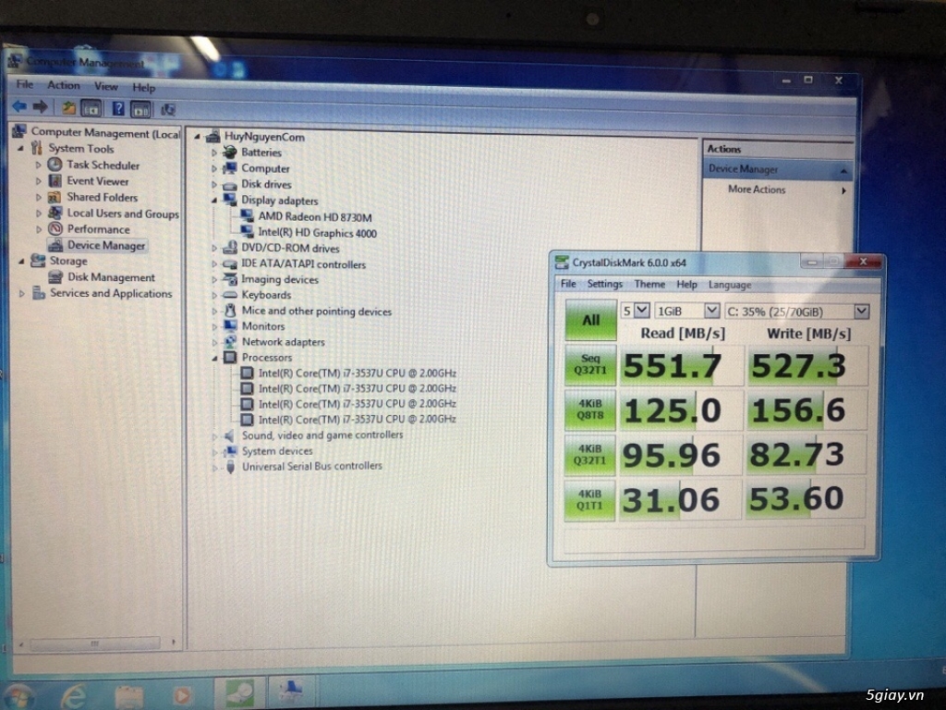Click the forward arrow in Computer Management toolbar
Viewport: 946px width, 710px height.
[x=40, y=107]
